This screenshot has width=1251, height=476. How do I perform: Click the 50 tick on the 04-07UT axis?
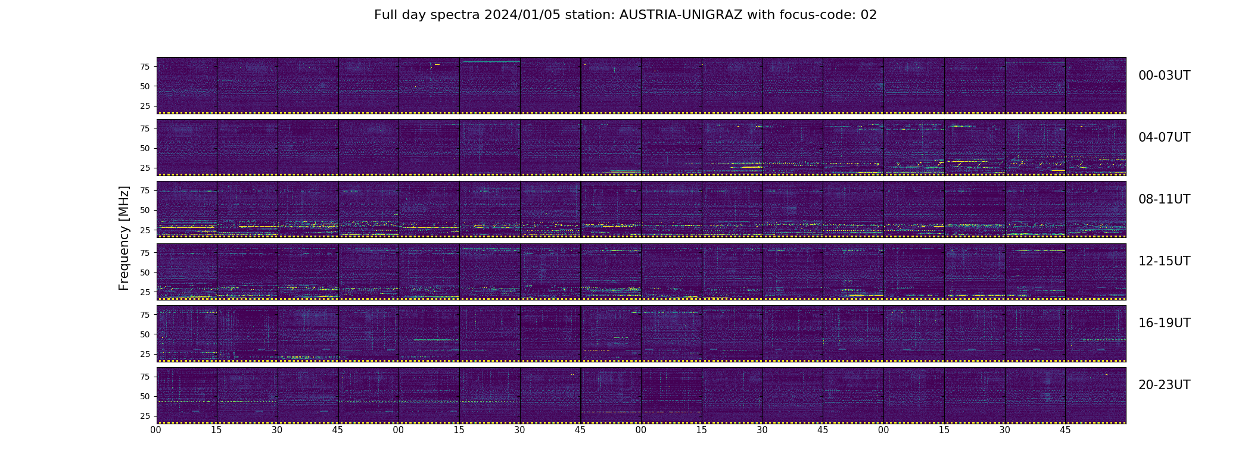(145, 148)
